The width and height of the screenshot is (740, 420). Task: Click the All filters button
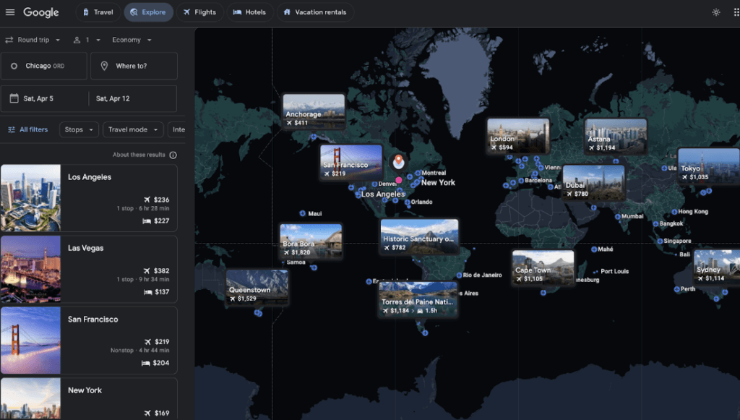[x=28, y=129]
